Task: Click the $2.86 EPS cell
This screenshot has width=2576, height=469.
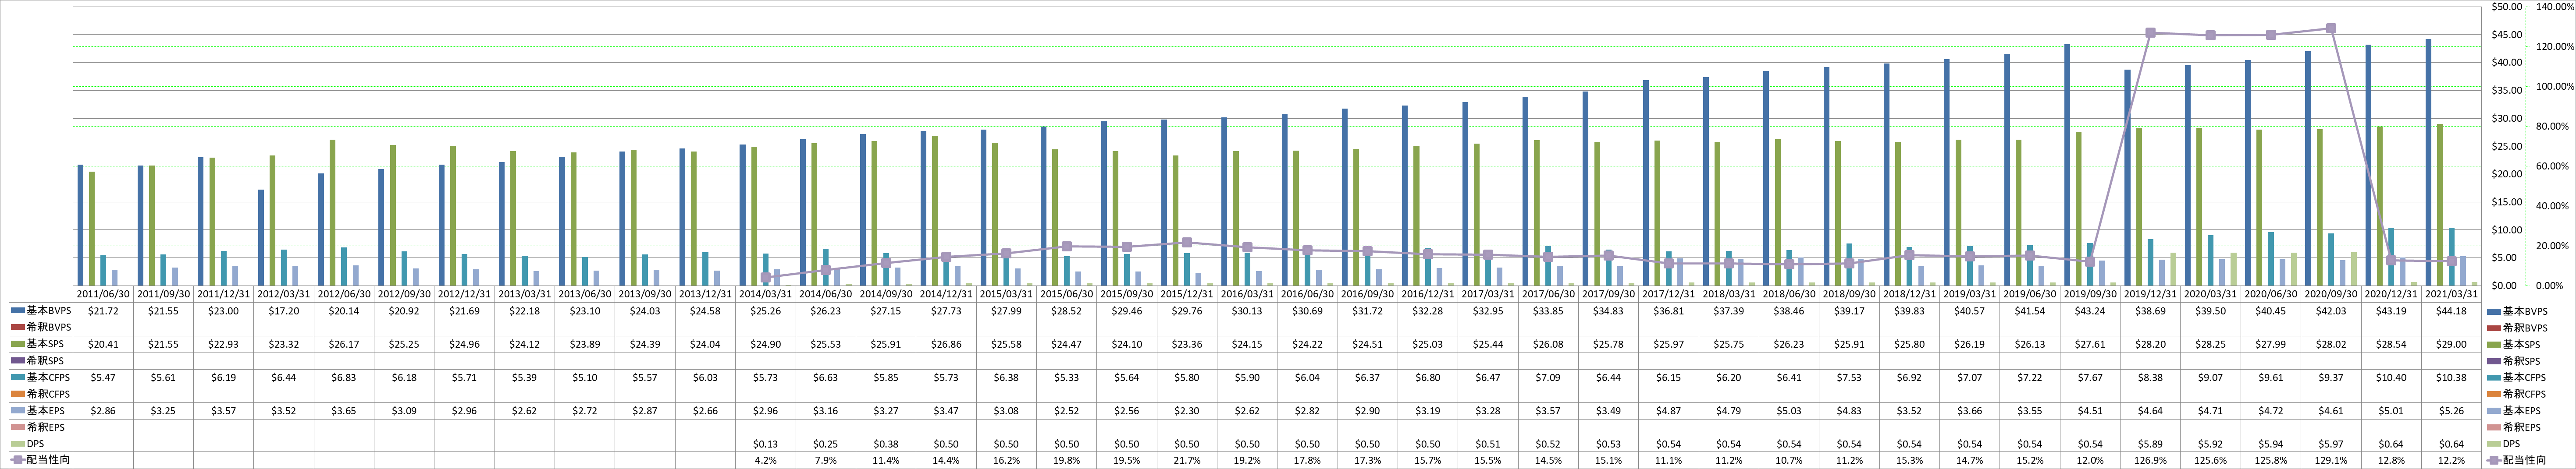Action: tap(104, 410)
